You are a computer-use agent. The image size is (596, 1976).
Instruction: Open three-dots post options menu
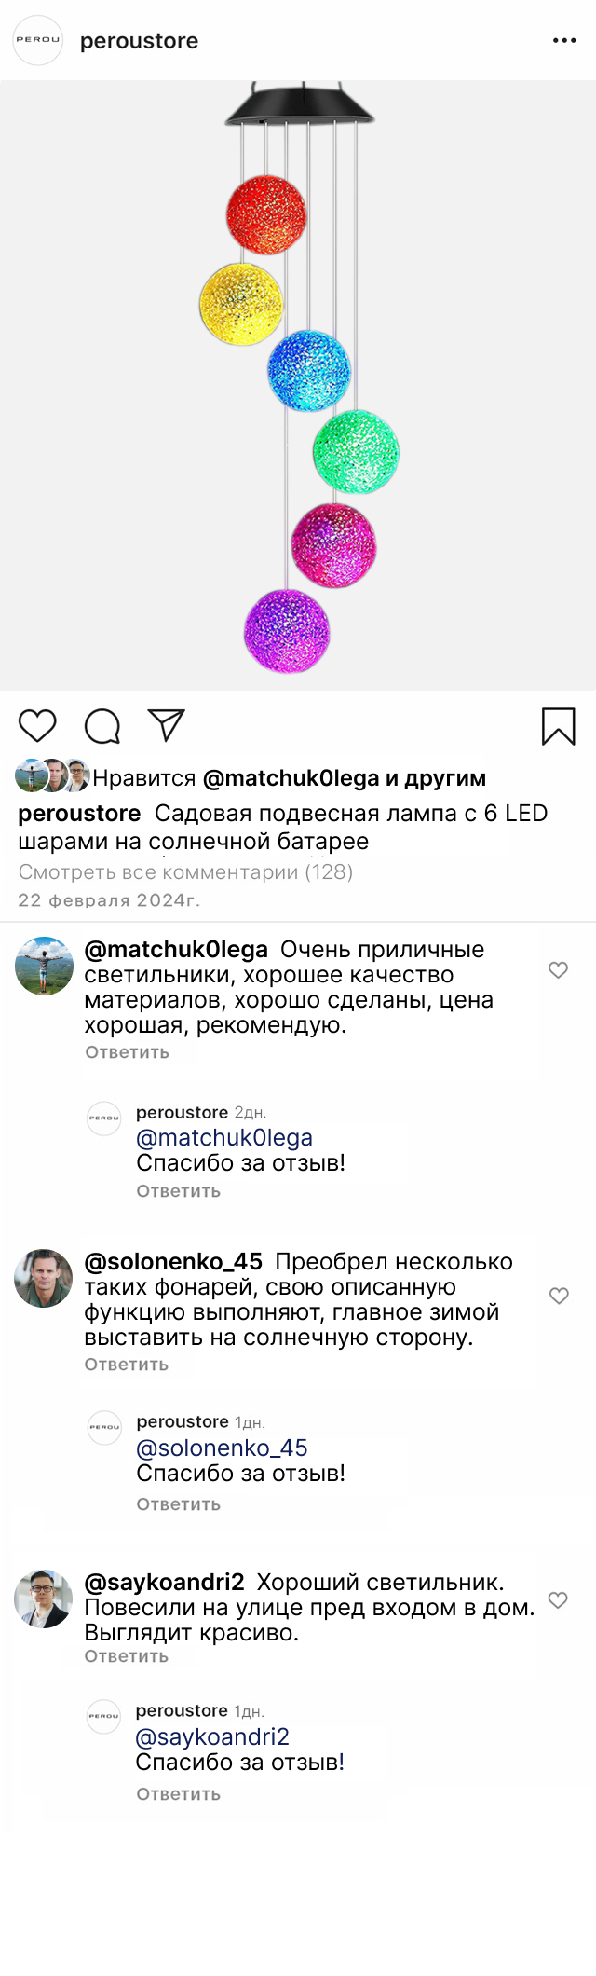click(564, 41)
